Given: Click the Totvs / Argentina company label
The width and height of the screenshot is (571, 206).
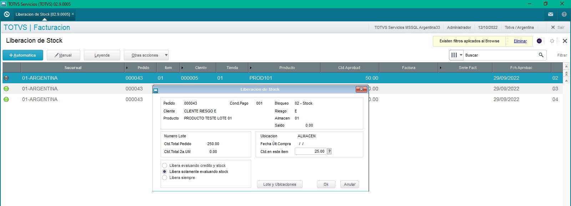Looking at the screenshot, I should (x=519, y=27).
